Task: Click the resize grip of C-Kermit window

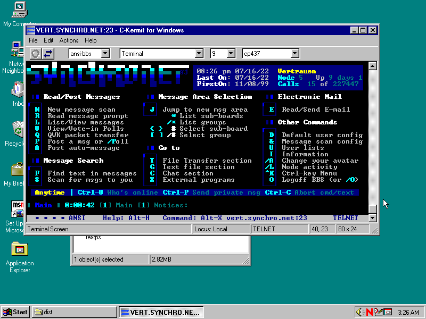Action: tap(374, 231)
